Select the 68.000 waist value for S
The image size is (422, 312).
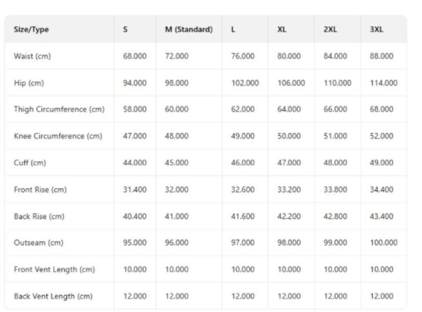coord(134,56)
